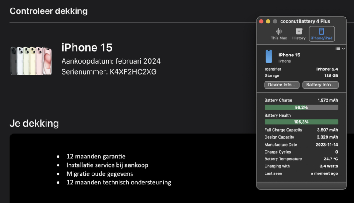Click the 128 GB storage value

point(331,75)
